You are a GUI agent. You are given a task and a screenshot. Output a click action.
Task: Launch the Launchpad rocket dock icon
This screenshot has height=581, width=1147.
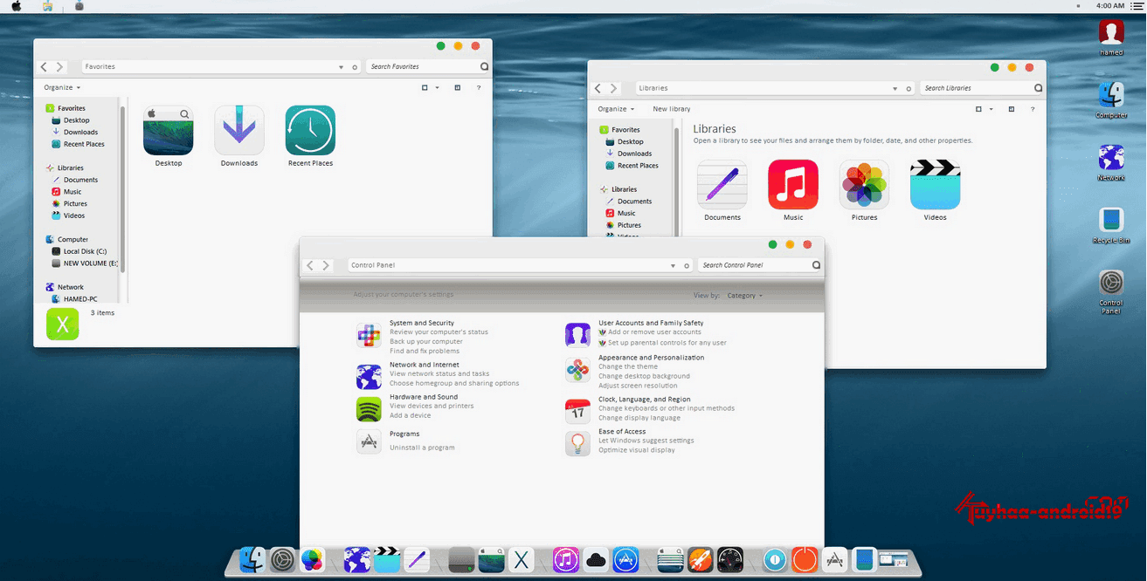701,559
